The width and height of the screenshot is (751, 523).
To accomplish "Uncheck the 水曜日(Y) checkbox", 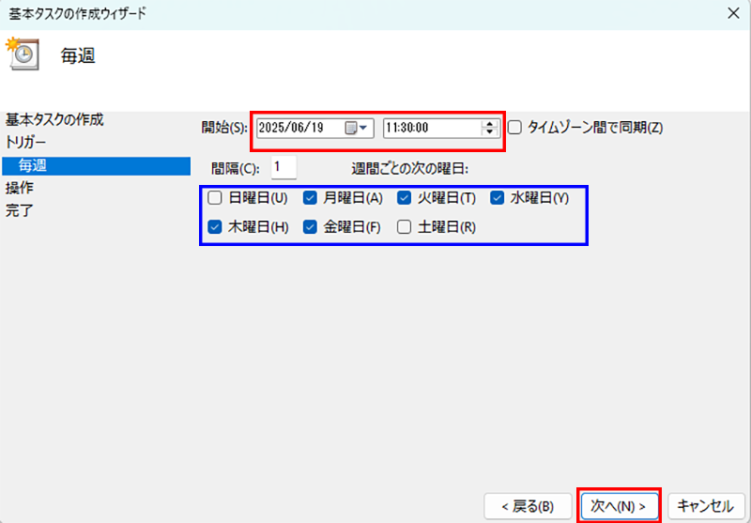I will click(498, 198).
